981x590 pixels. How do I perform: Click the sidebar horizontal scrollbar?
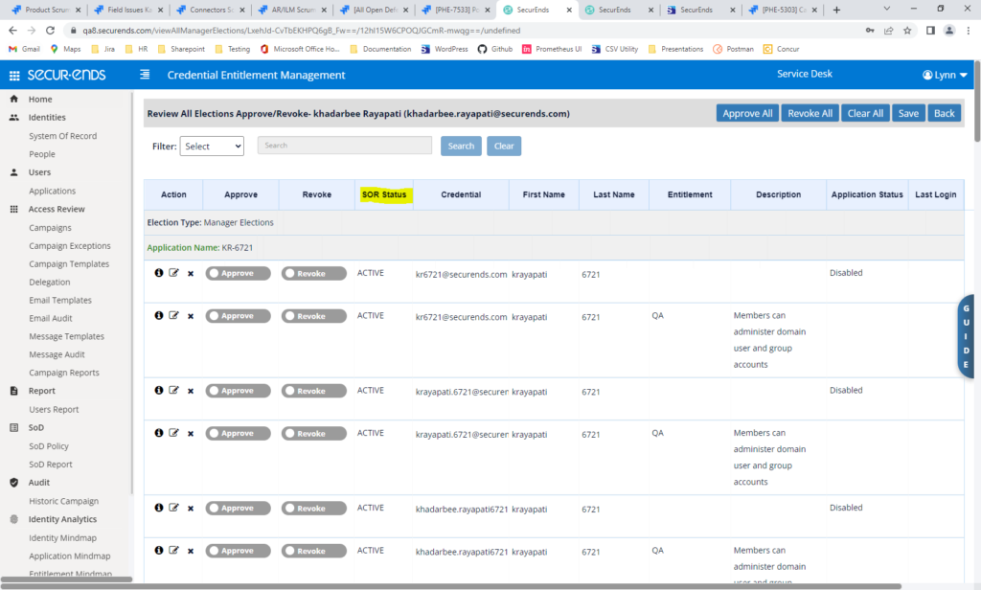click(x=66, y=579)
